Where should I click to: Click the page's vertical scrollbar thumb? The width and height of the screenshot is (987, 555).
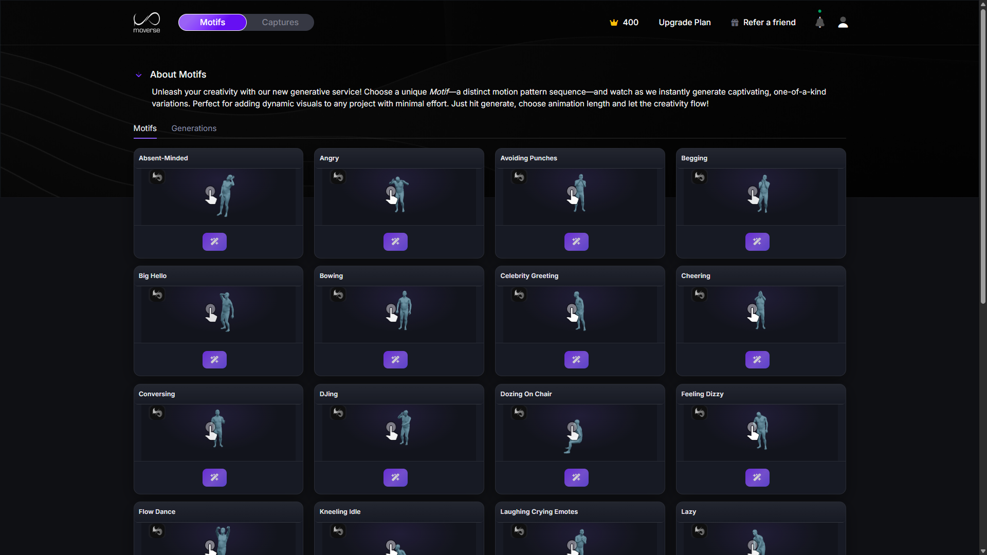[983, 157]
